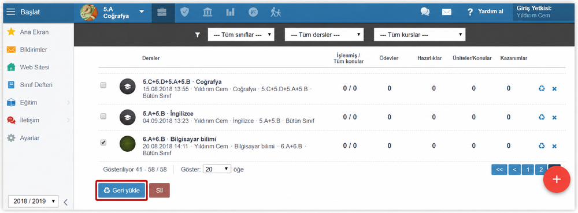Click the Geri yükle button
The image size is (578, 213).
[x=122, y=190]
